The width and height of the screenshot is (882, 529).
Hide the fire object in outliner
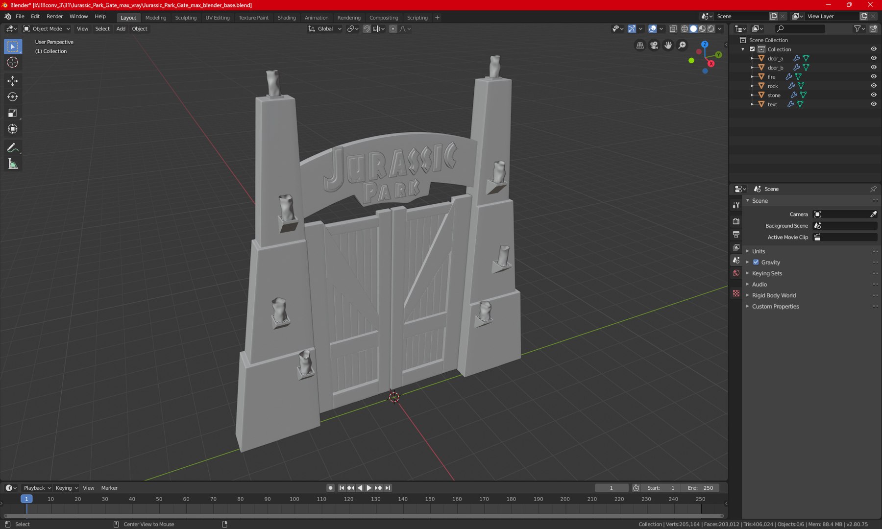873,76
